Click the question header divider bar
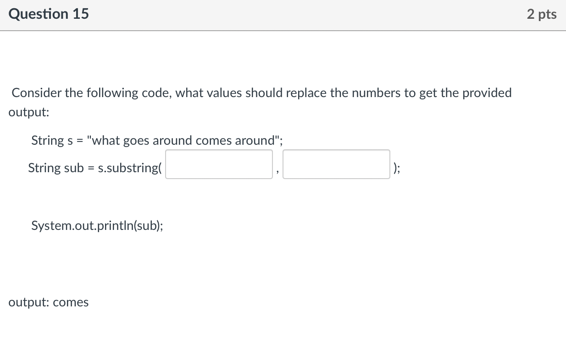Viewport: 566px width, 338px height. (x=283, y=29)
